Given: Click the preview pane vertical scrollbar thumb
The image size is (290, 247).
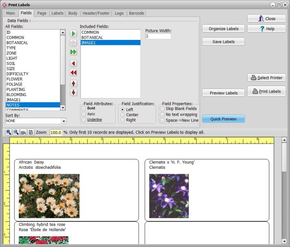Looking at the screenshot, I should [284, 157].
